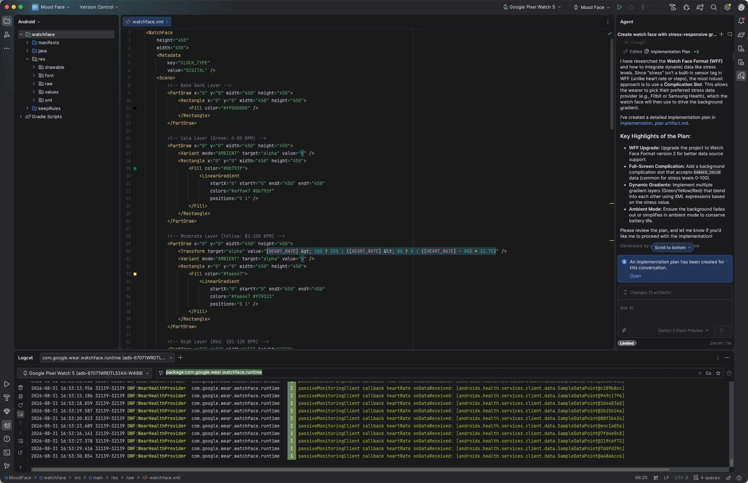The width and height of the screenshot is (748, 483).
Task: Toggle soft-wrap in Logcat
Action: [x=21, y=441]
